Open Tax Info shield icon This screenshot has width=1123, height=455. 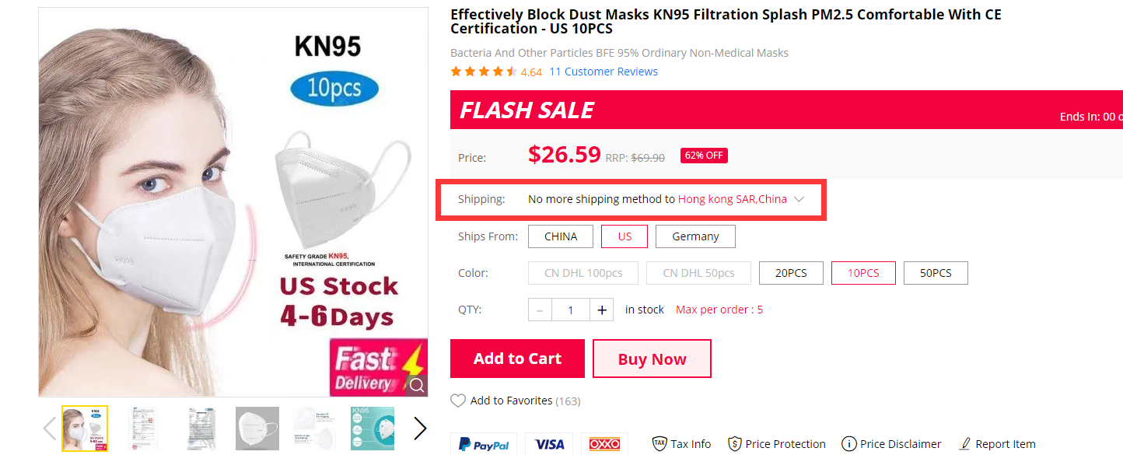659,443
